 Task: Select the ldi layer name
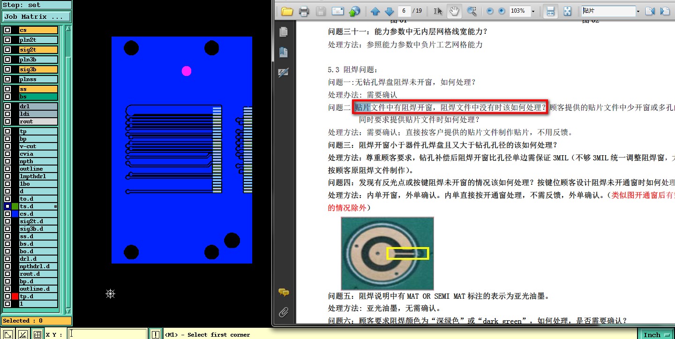pyautogui.click(x=38, y=114)
